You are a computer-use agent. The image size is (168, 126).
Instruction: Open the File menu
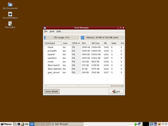[x=46, y=31]
